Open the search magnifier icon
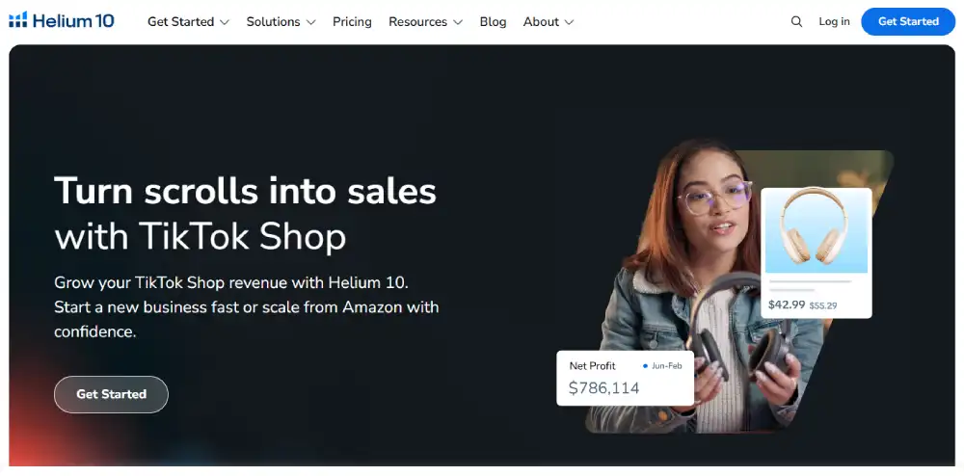The image size is (964, 476). pos(796,21)
